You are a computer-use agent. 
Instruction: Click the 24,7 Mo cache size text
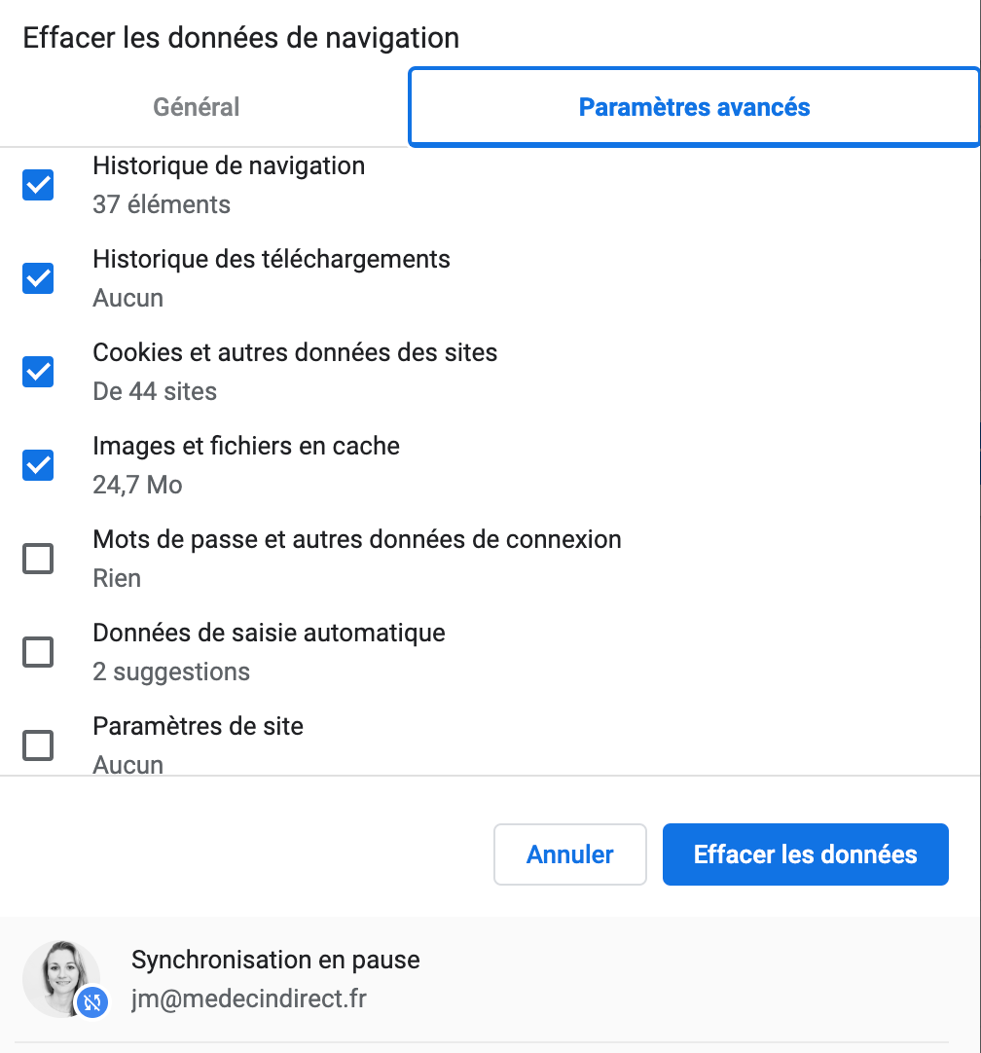(x=137, y=485)
